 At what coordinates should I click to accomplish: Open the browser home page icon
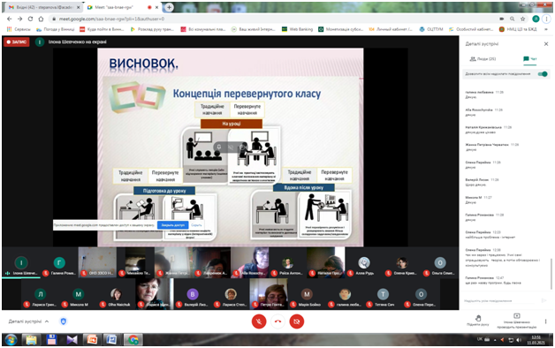(x=41, y=19)
